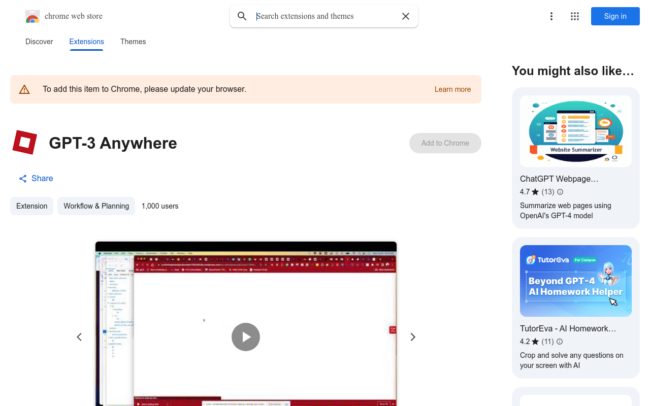Focus the Search extensions and themes field
The height and width of the screenshot is (406, 650).
pos(325,16)
